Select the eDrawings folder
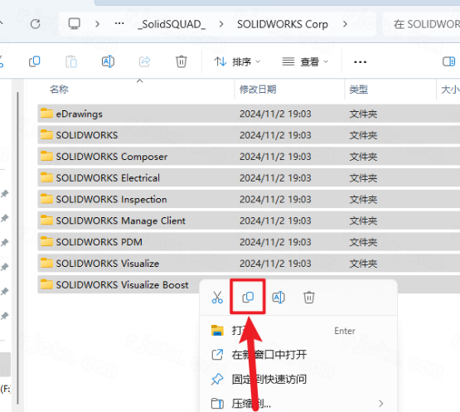 point(249,114)
